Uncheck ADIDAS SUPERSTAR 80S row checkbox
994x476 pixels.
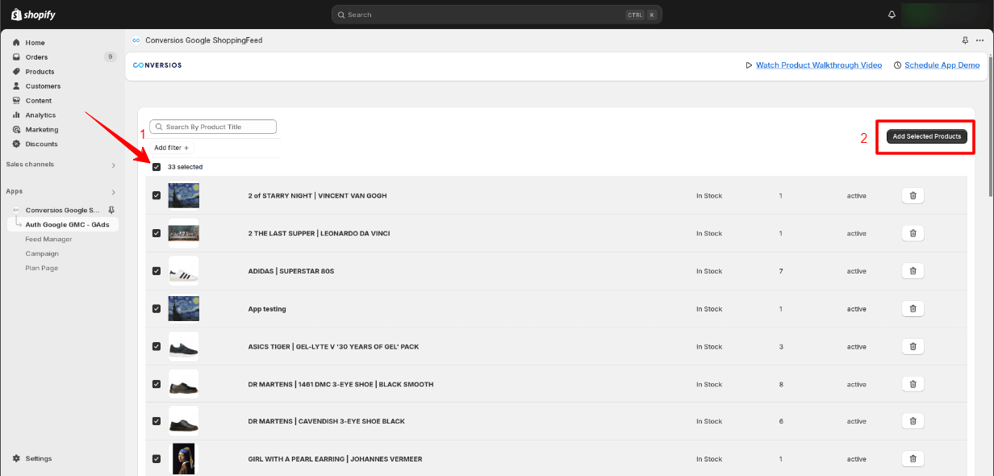[157, 271]
